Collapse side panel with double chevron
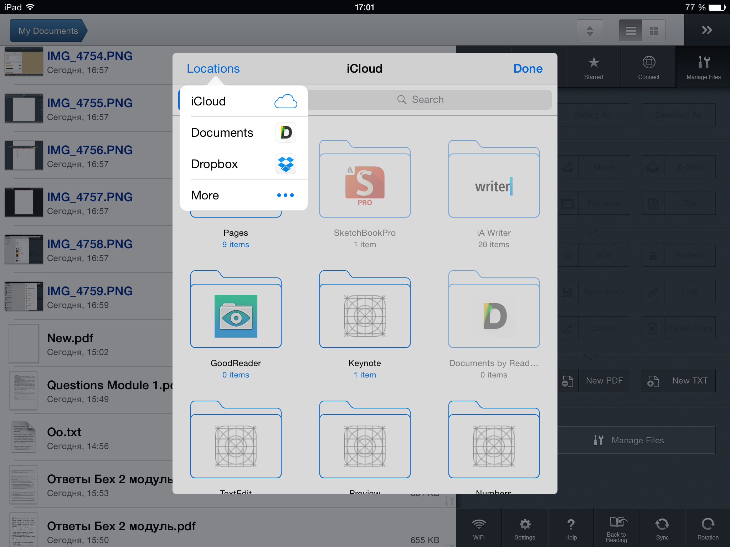 coord(707,30)
